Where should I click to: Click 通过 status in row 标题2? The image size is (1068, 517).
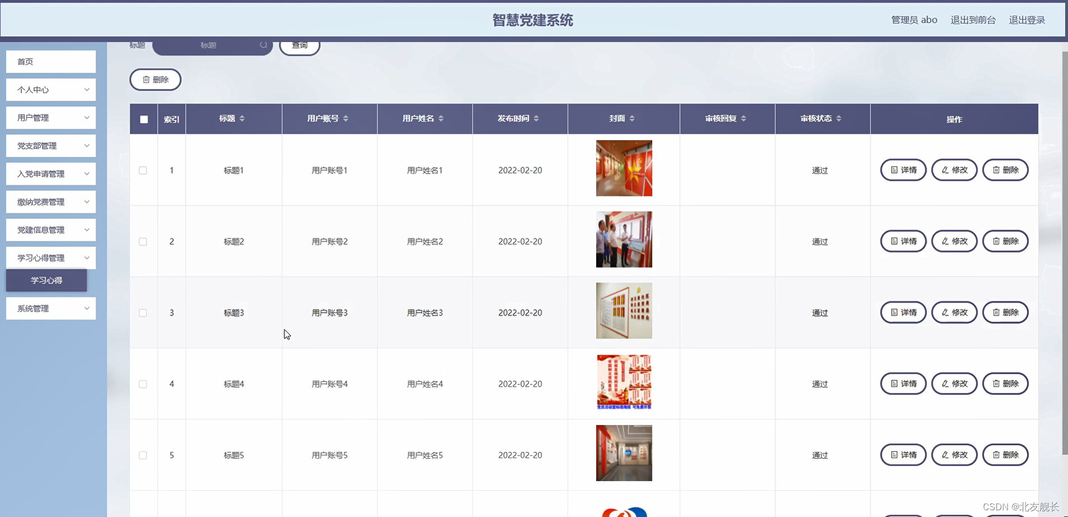coord(820,241)
